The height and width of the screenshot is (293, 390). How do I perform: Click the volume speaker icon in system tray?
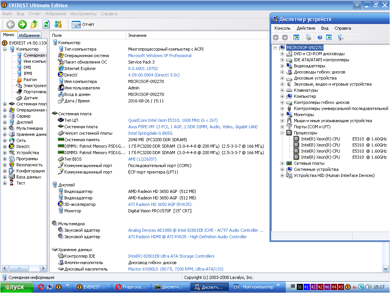tap(369, 287)
